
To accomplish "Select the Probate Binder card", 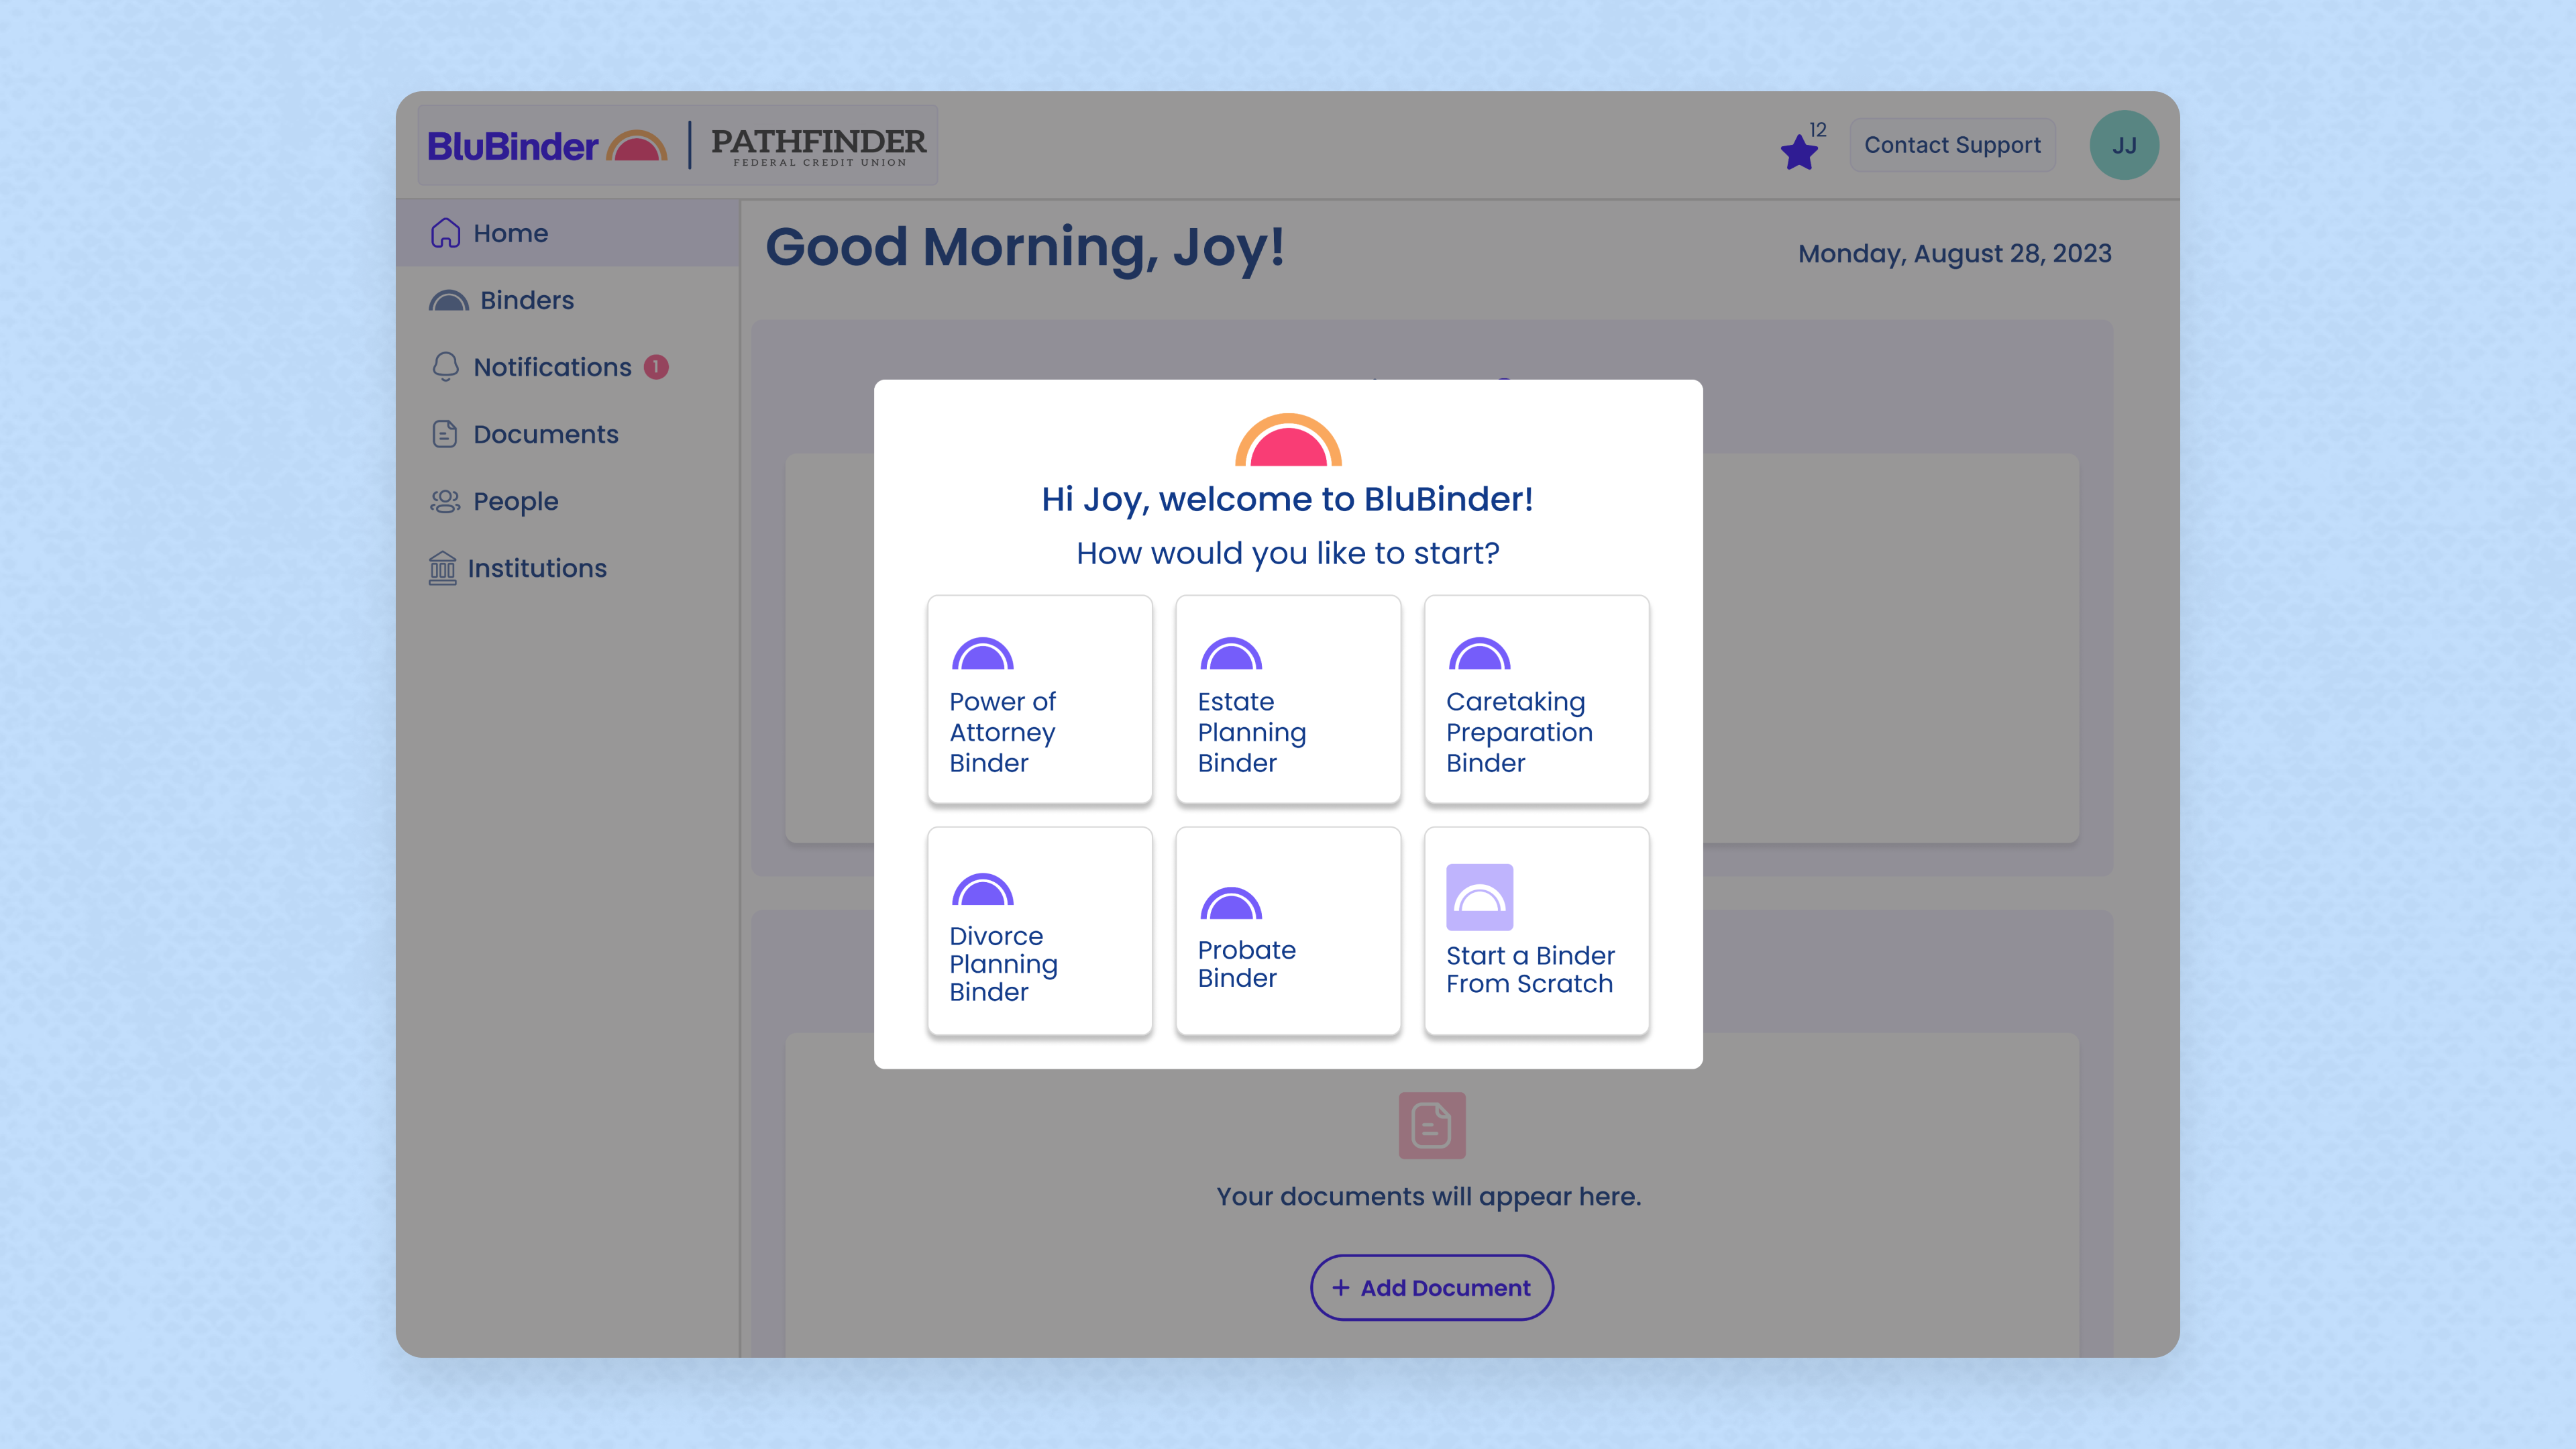I will coord(1287,931).
